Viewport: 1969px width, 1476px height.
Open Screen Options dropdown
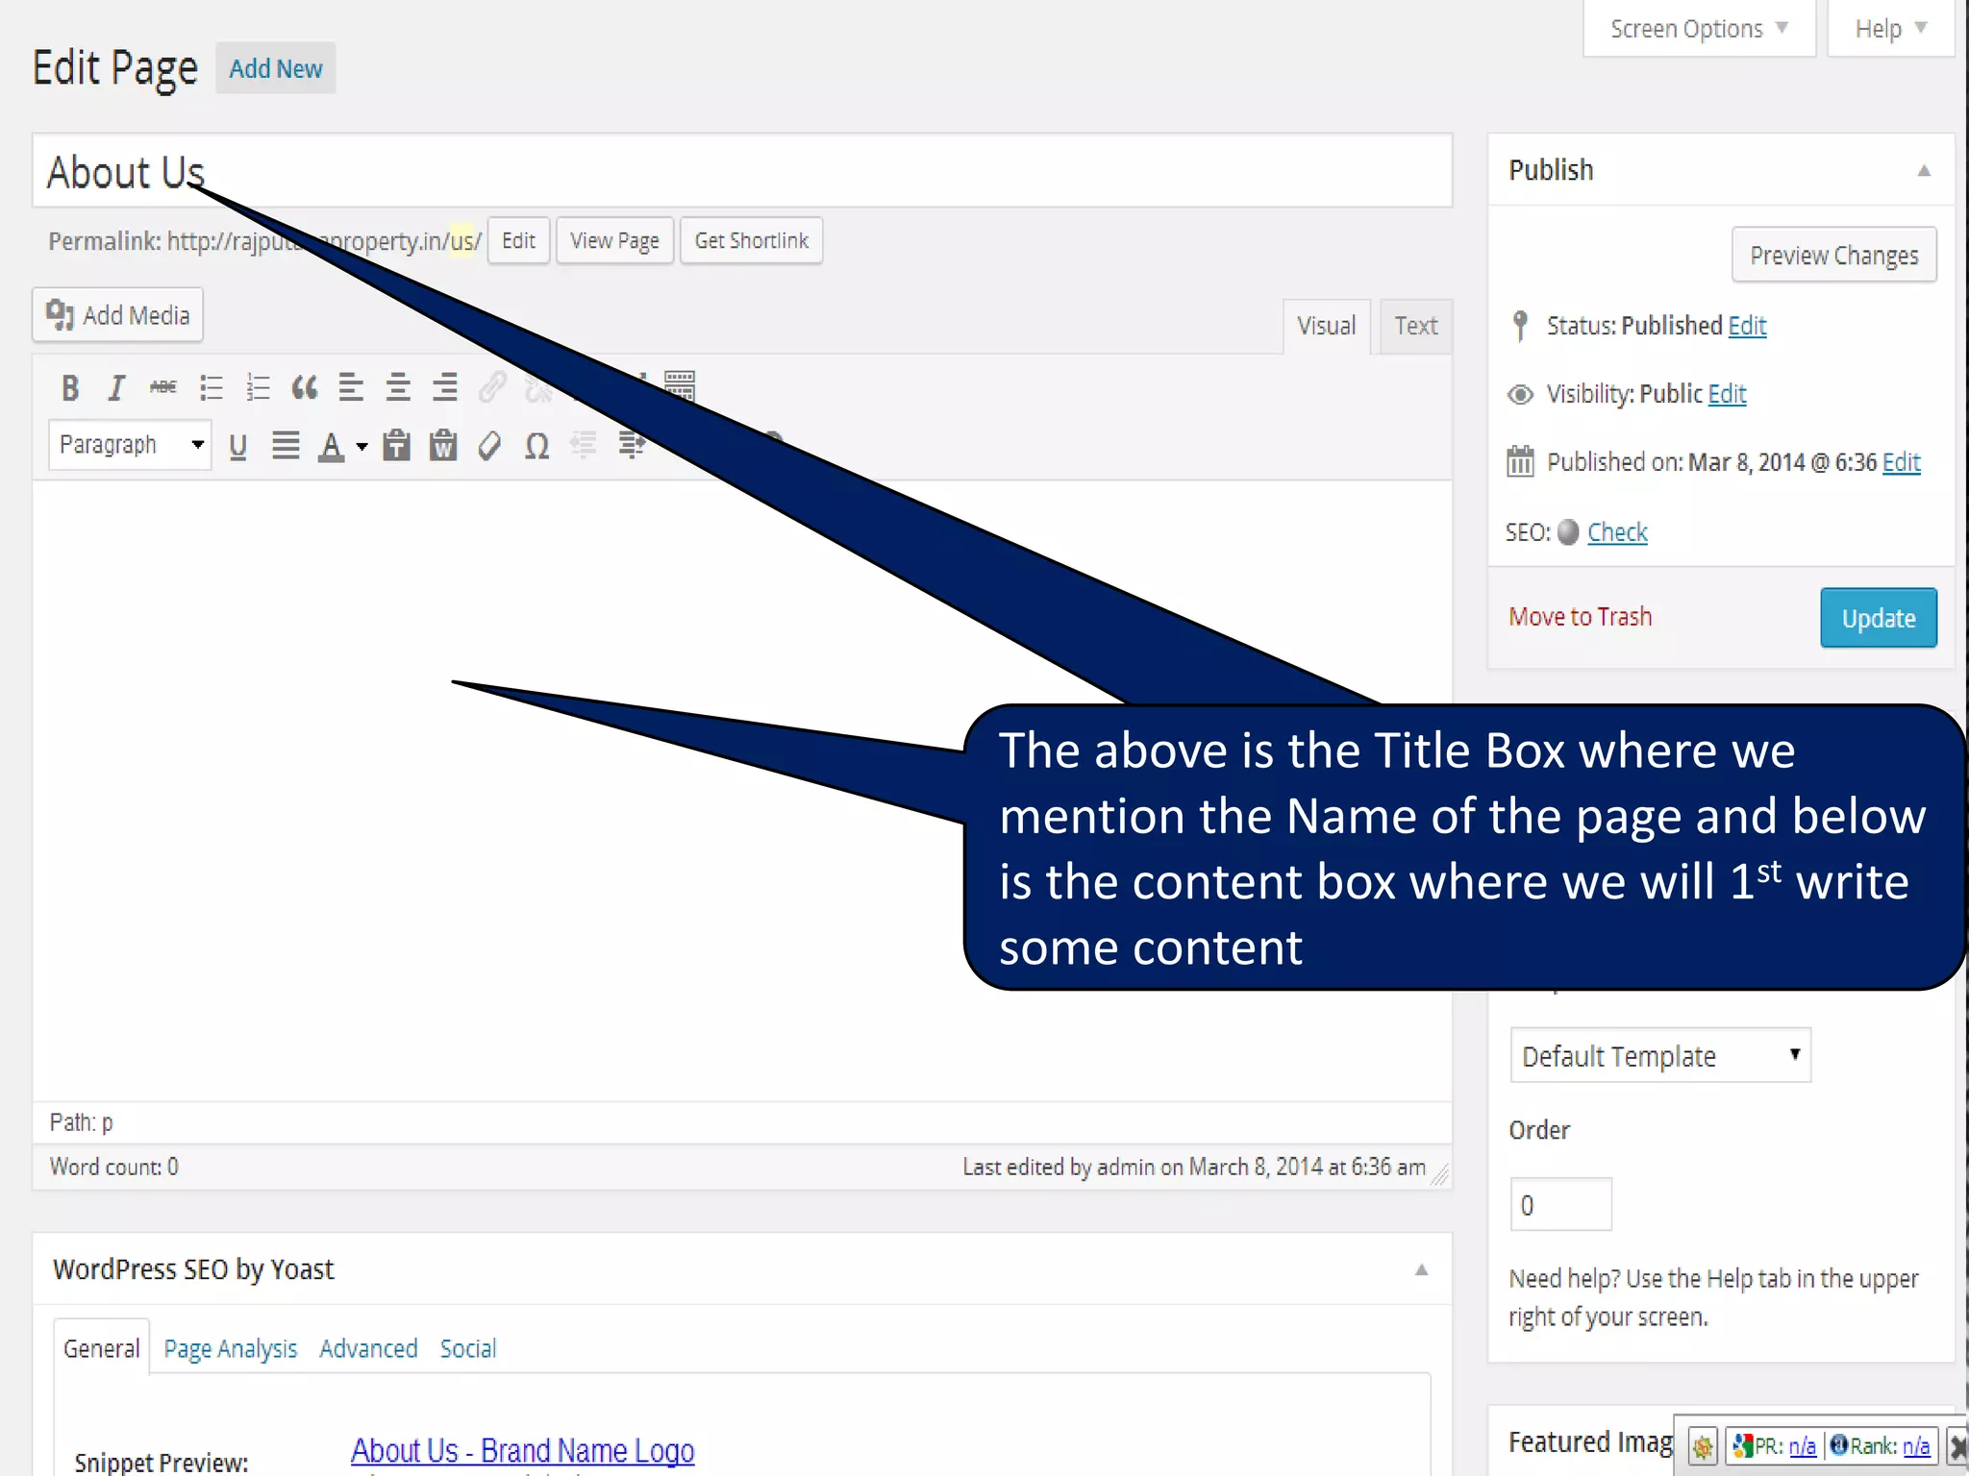(x=1699, y=29)
